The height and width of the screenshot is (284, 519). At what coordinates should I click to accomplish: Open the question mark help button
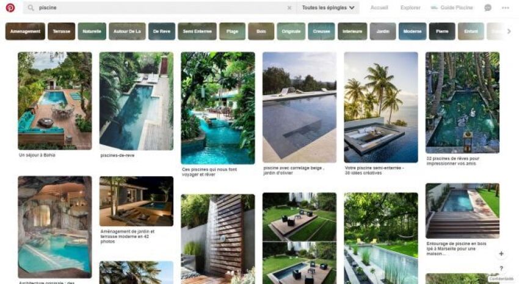[x=501, y=268]
